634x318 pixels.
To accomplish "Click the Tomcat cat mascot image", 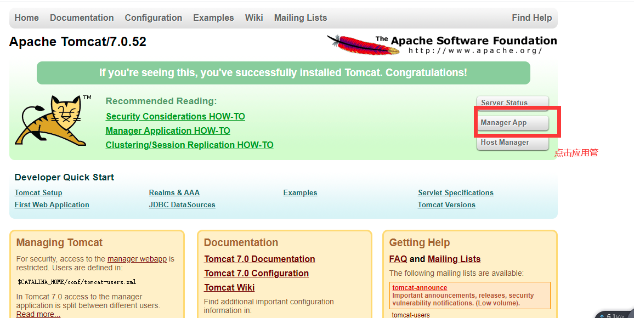I will (x=53, y=121).
